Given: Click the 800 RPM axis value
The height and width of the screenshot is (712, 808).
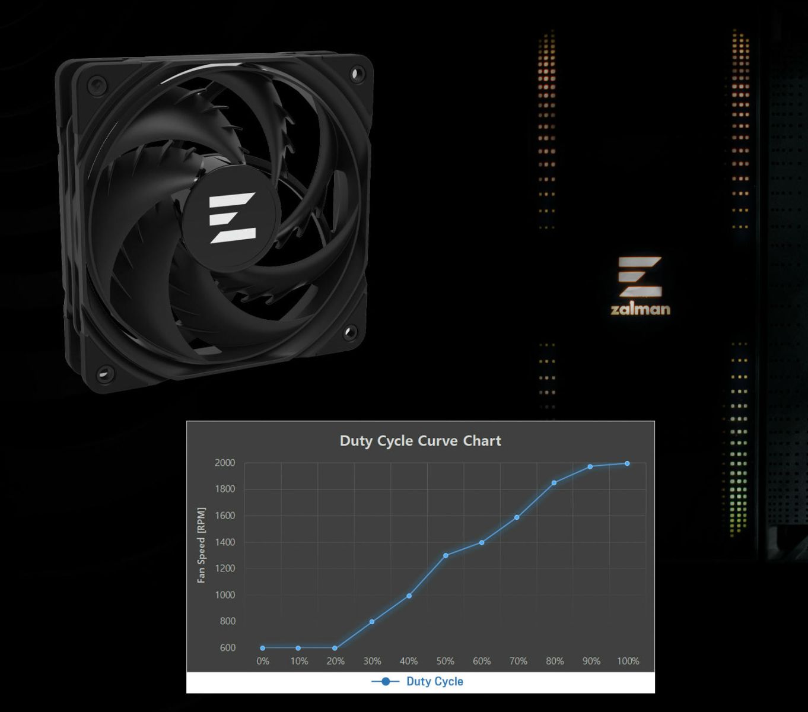Looking at the screenshot, I should (x=228, y=621).
